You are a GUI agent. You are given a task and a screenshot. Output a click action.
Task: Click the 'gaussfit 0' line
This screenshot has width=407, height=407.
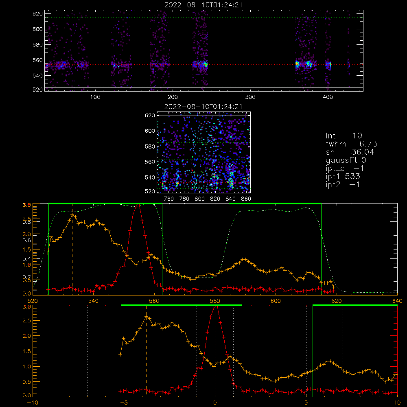tap(346, 160)
